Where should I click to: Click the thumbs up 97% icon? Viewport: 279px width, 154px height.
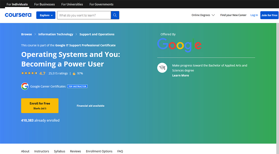74,73
